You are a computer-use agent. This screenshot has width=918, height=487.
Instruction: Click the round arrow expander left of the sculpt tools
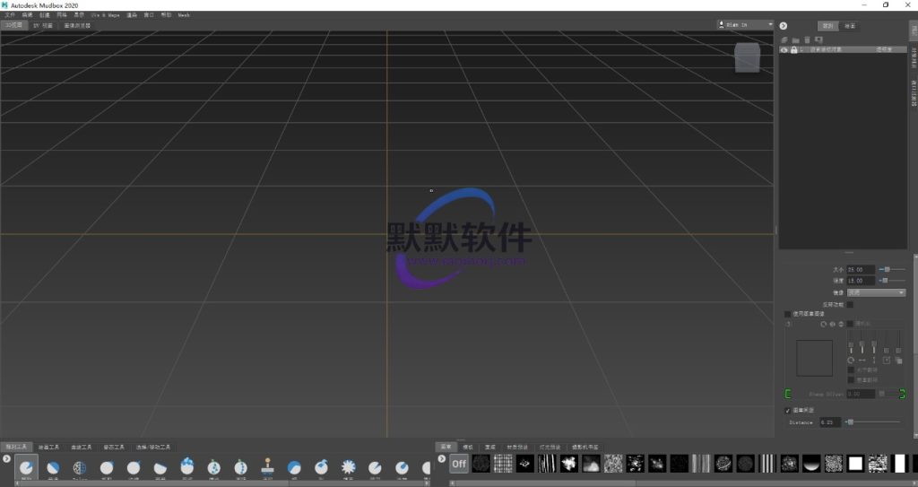click(x=7, y=458)
